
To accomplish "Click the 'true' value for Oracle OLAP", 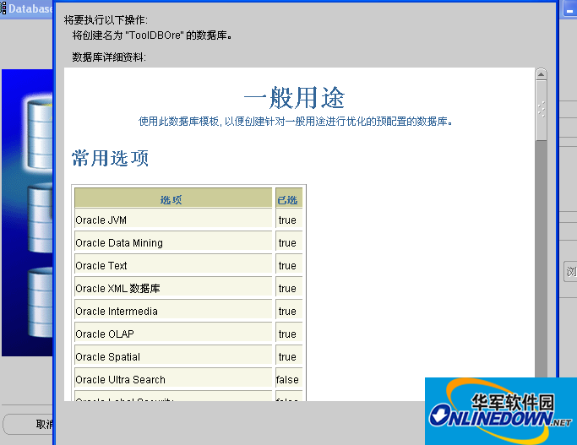I will pos(287,334).
